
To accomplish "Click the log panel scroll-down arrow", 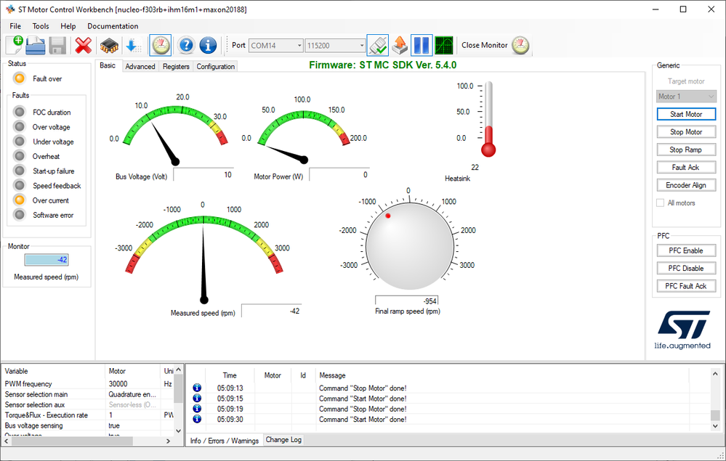I will pyautogui.click(x=715, y=426).
